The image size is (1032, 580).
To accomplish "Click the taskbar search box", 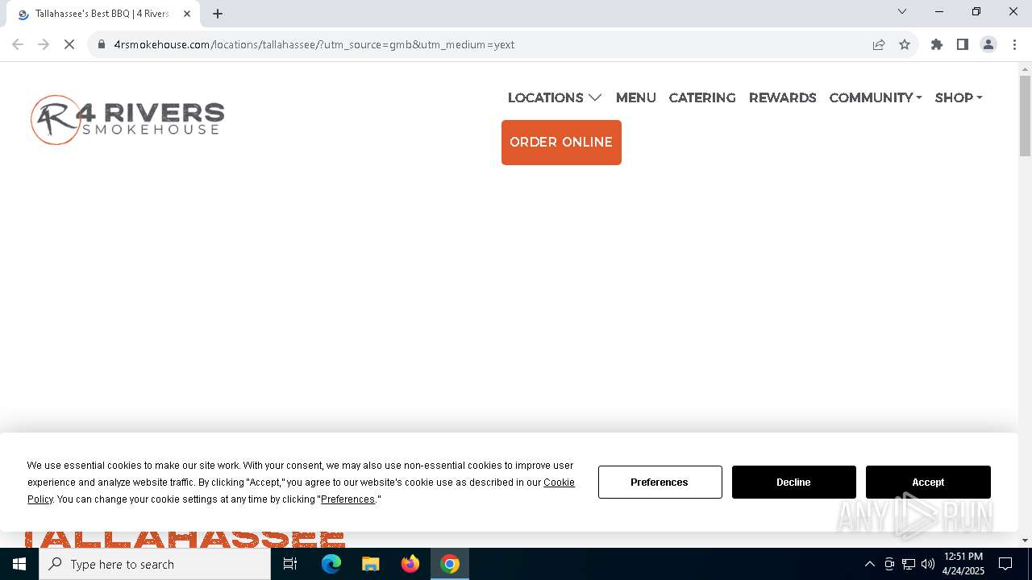I will pyautogui.click(x=155, y=564).
